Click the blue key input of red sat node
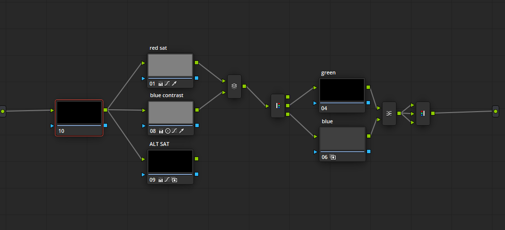 tap(143, 78)
